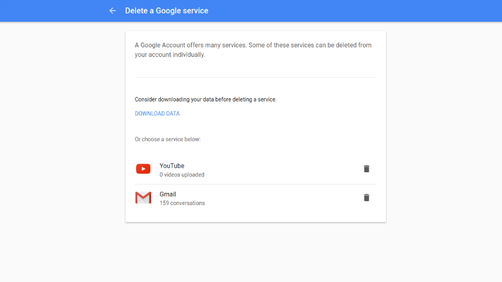
Task: Click the divider line below the intro paragraph
Action: pyautogui.click(x=255, y=77)
